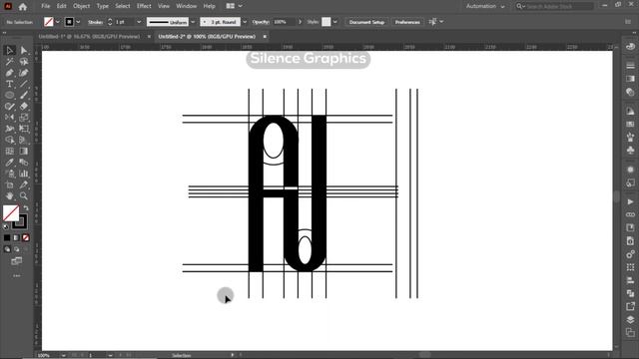
Task: Select the Selection tool
Action: (10, 50)
